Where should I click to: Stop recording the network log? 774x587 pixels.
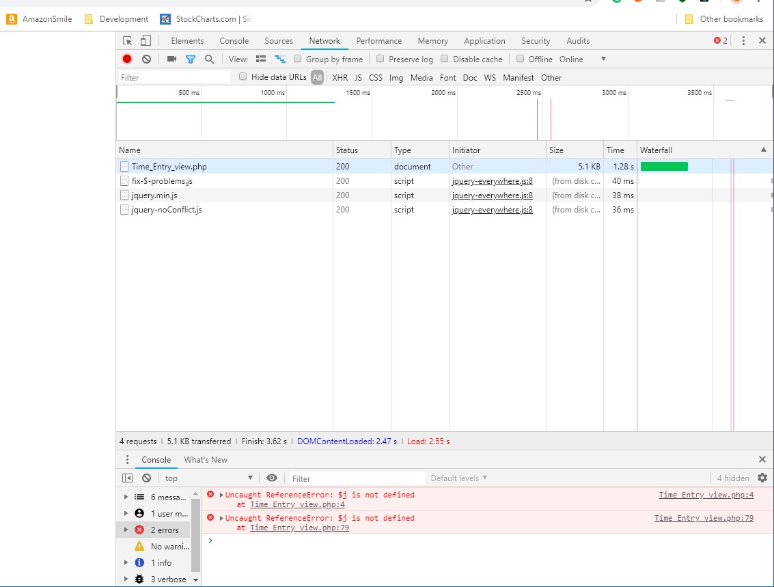[x=127, y=59]
